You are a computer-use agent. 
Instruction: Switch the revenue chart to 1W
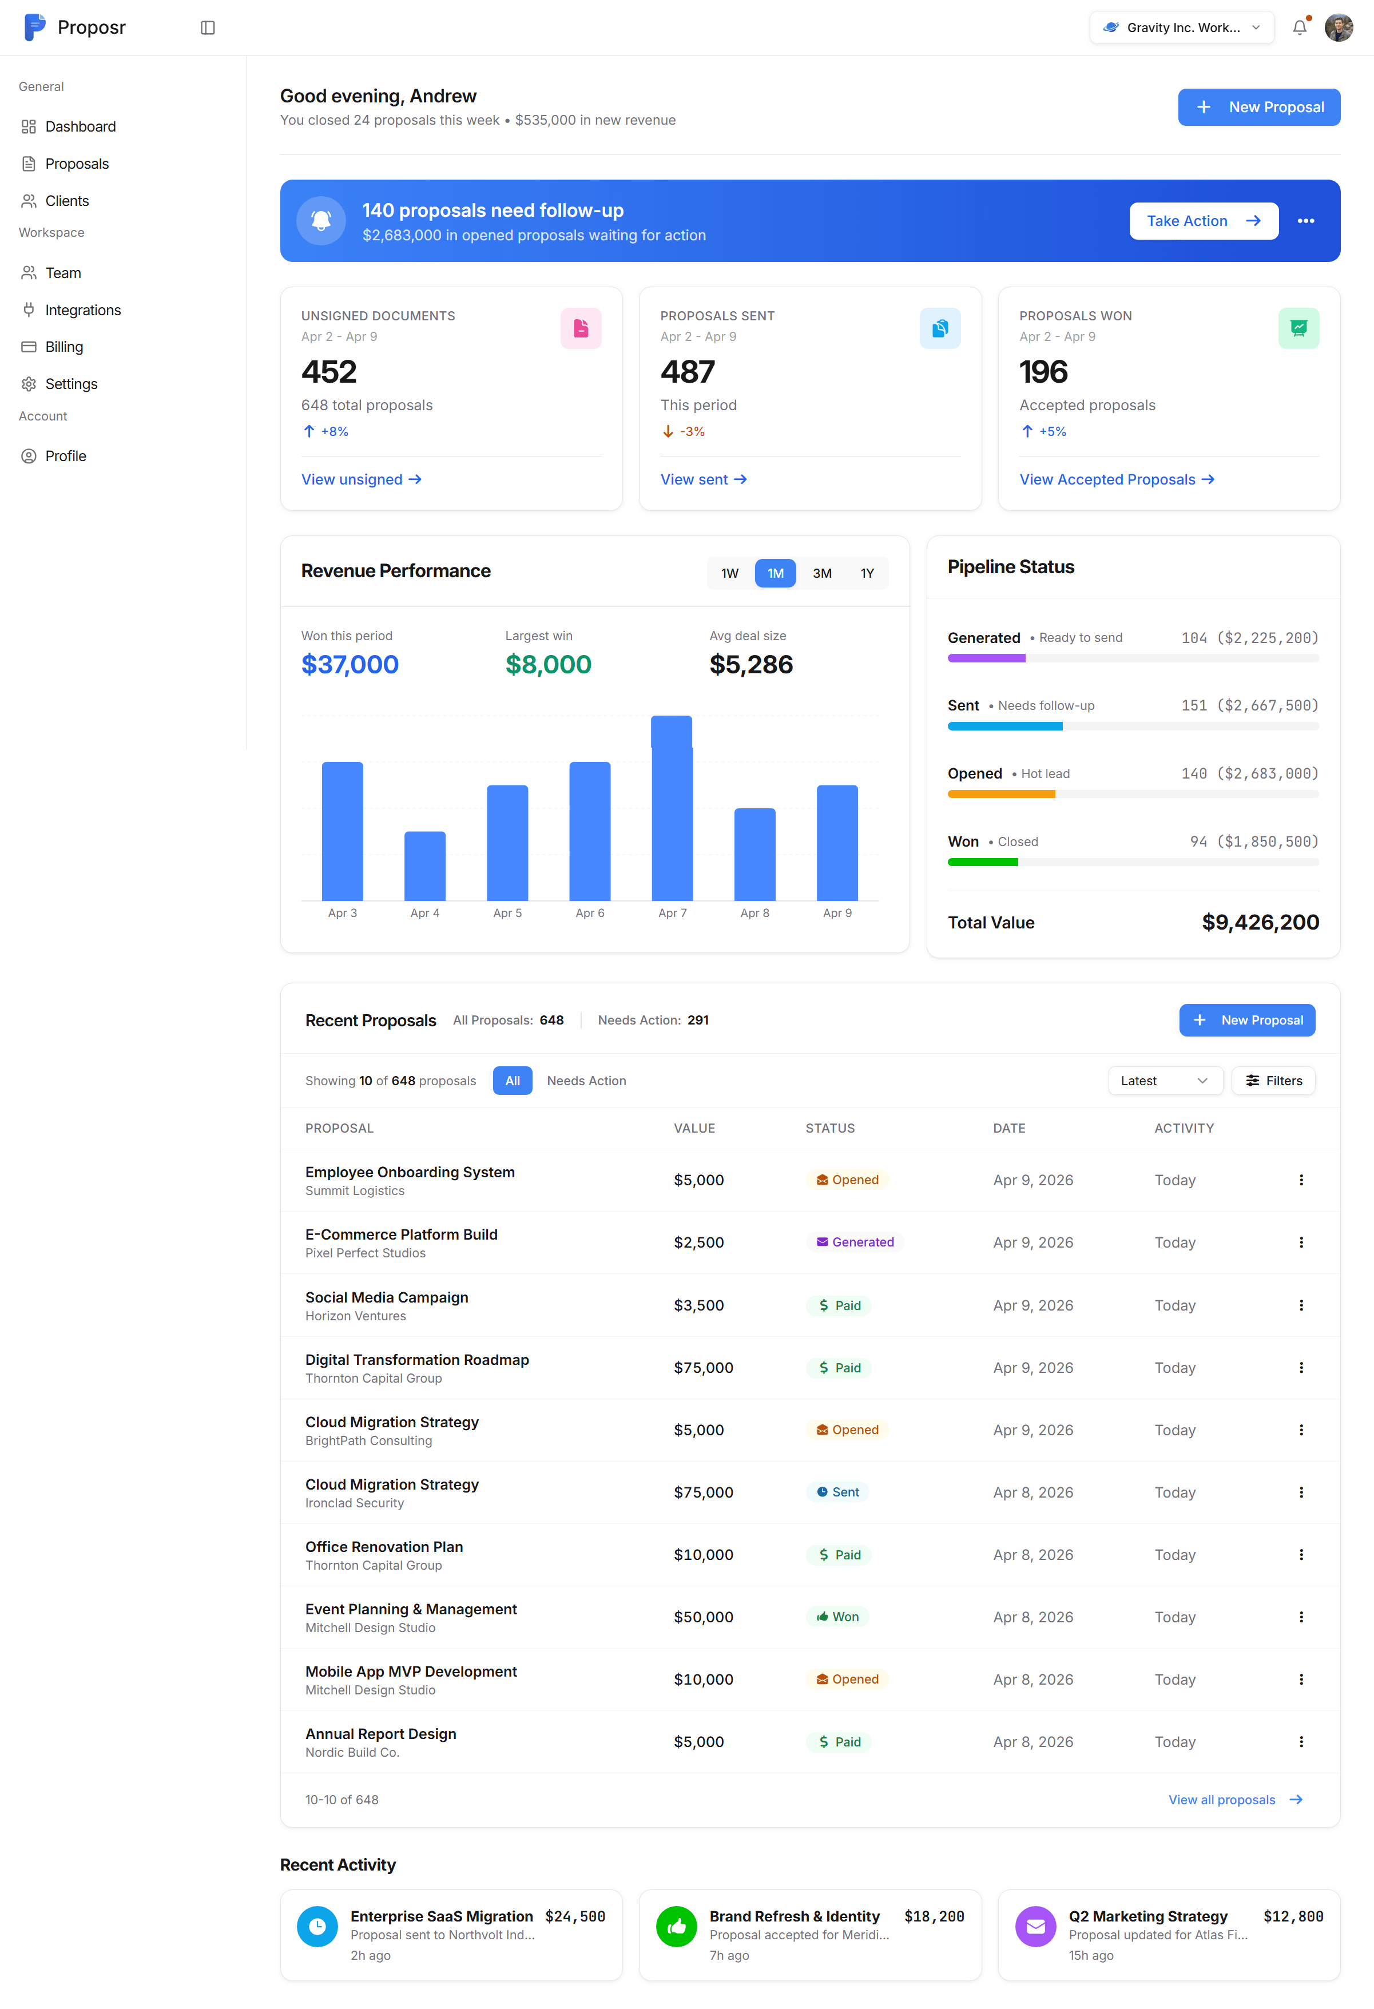click(729, 573)
